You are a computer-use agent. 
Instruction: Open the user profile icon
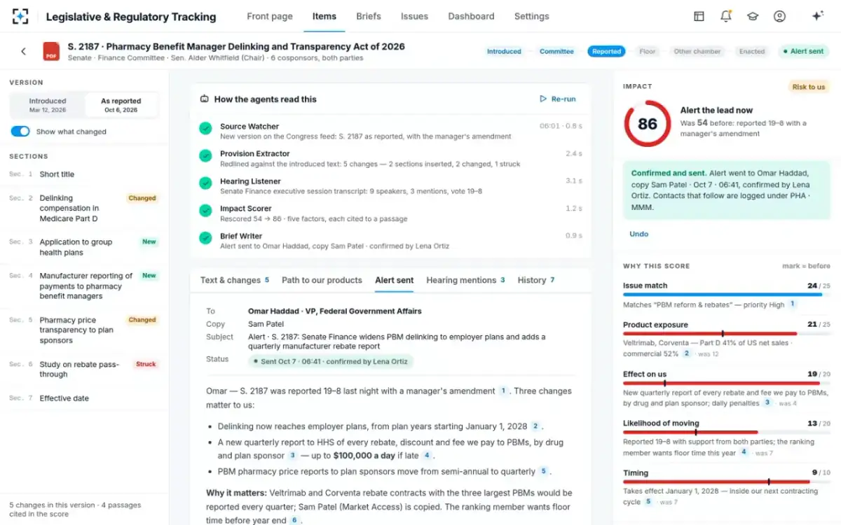(x=779, y=16)
